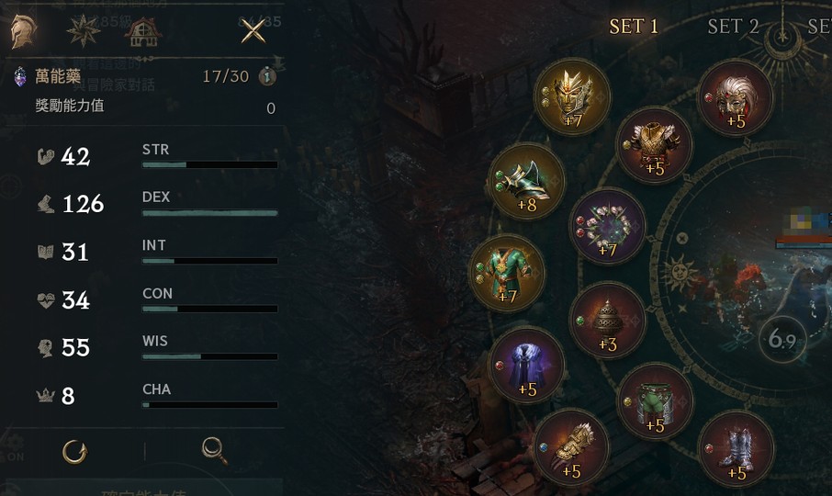The height and width of the screenshot is (496, 832).
Task: Select the flower wreath +7 equipment slot
Action: (x=608, y=227)
